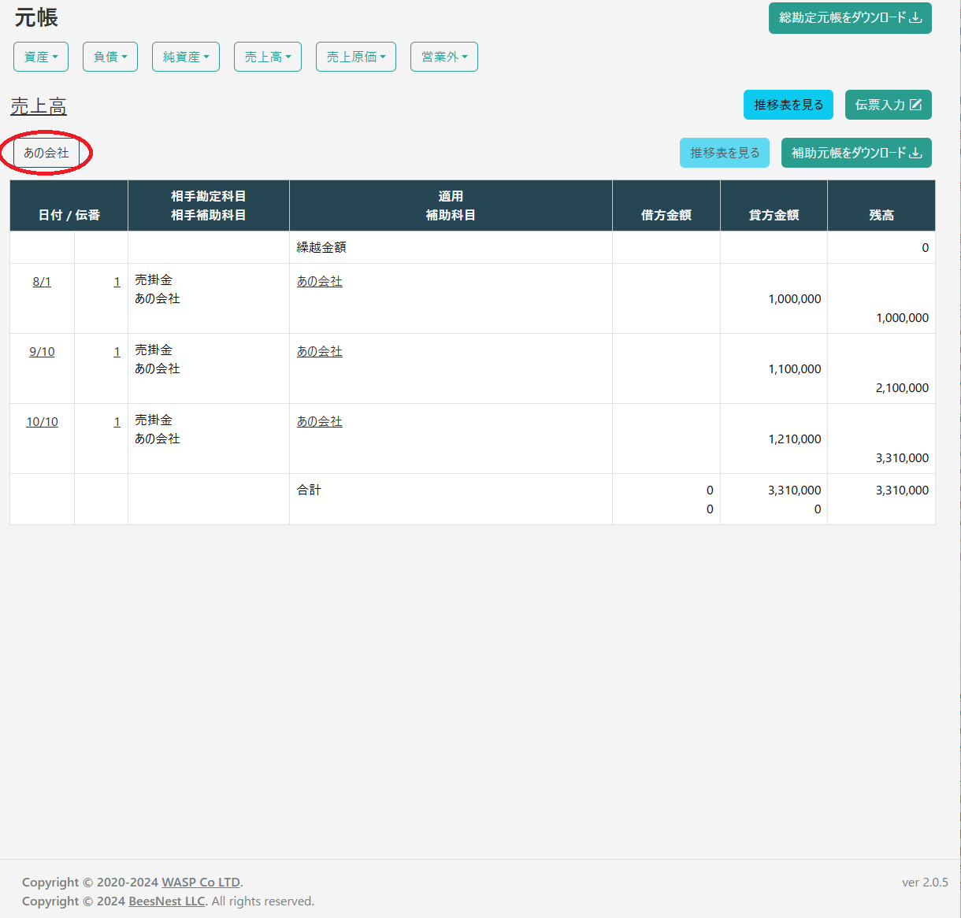Viewport: 961px width, 918px height.
Task: Open the 売上高 heading link
Action: (x=39, y=106)
